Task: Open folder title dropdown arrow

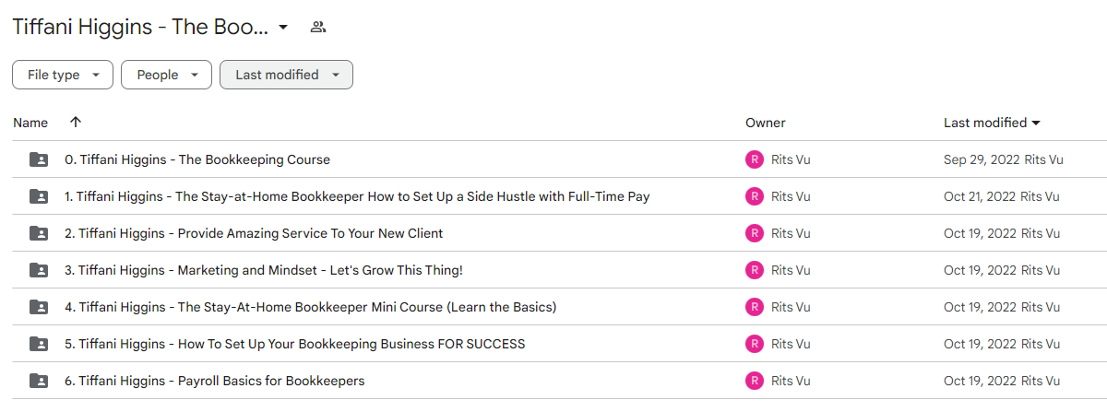Action: point(283,27)
